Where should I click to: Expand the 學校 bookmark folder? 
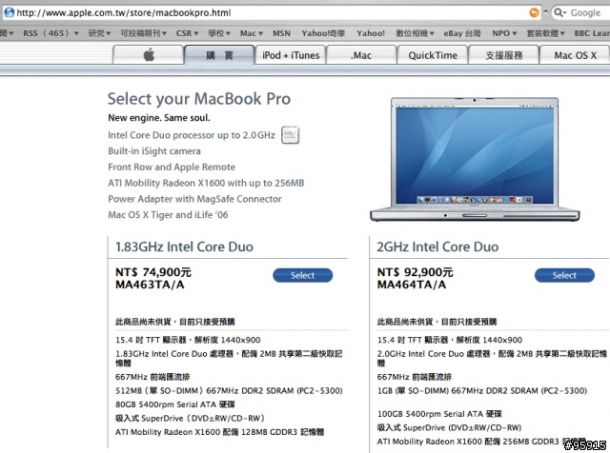pos(219,33)
